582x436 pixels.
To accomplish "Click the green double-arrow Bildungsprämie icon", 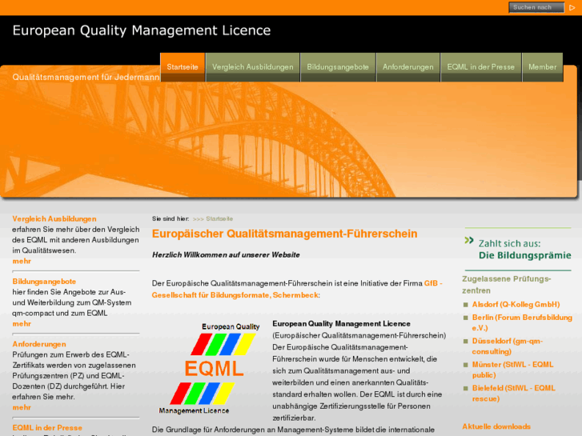I will click(469, 240).
